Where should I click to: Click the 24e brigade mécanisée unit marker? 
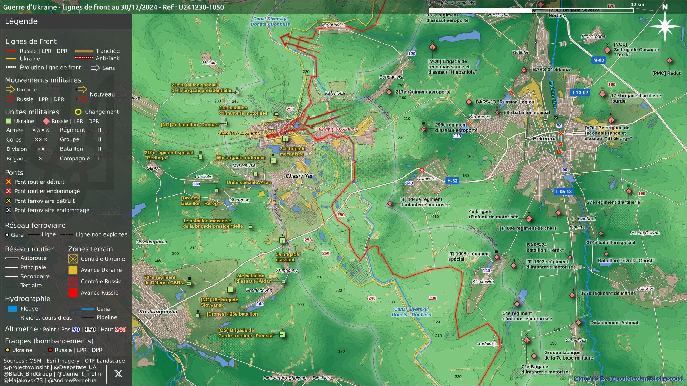(285, 139)
